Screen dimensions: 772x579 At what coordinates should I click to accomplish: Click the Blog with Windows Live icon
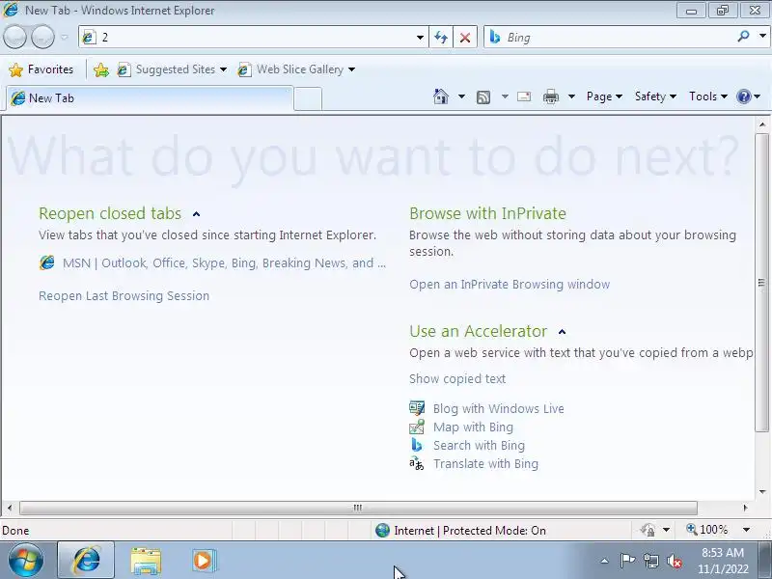[417, 408]
